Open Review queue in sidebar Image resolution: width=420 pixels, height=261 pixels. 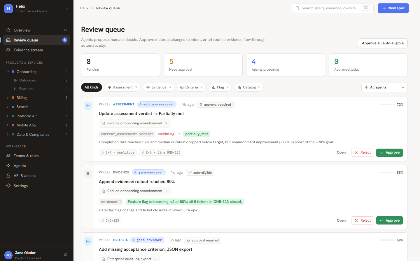pos(36,40)
